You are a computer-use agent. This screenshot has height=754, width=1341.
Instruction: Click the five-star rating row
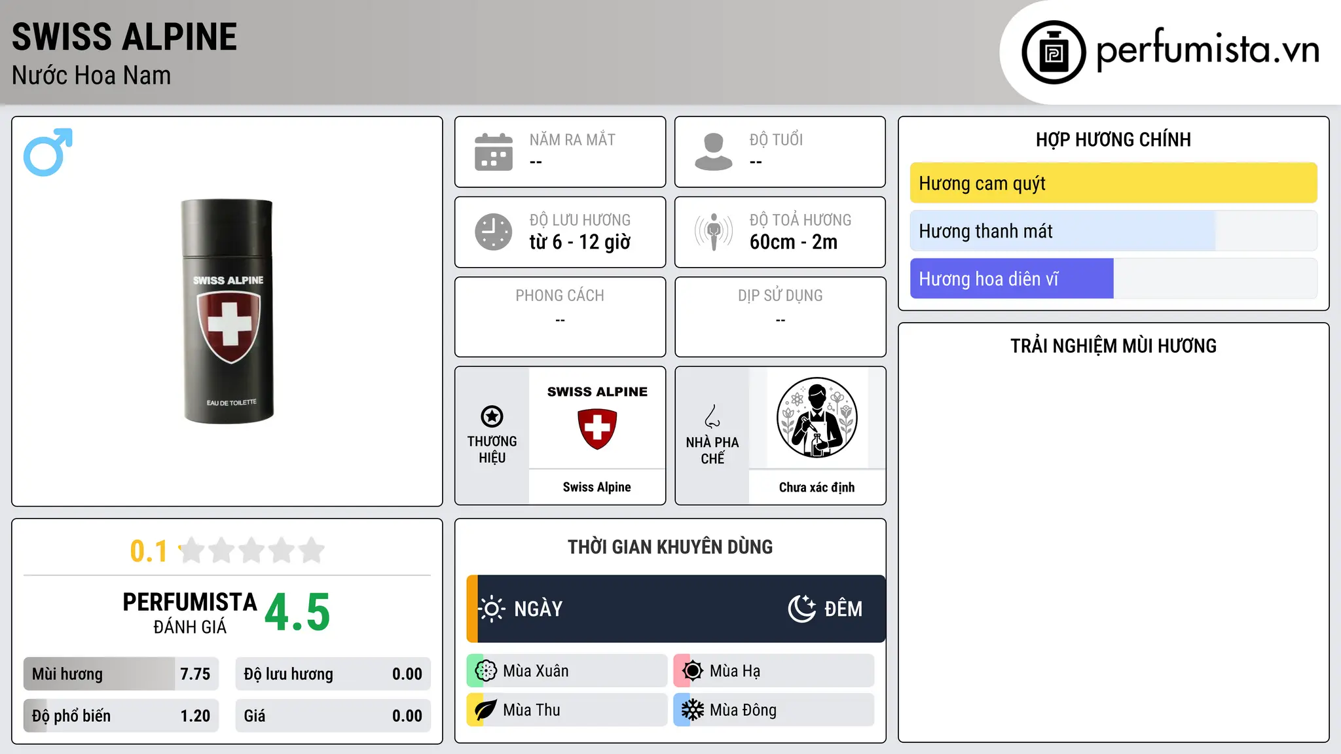click(252, 550)
